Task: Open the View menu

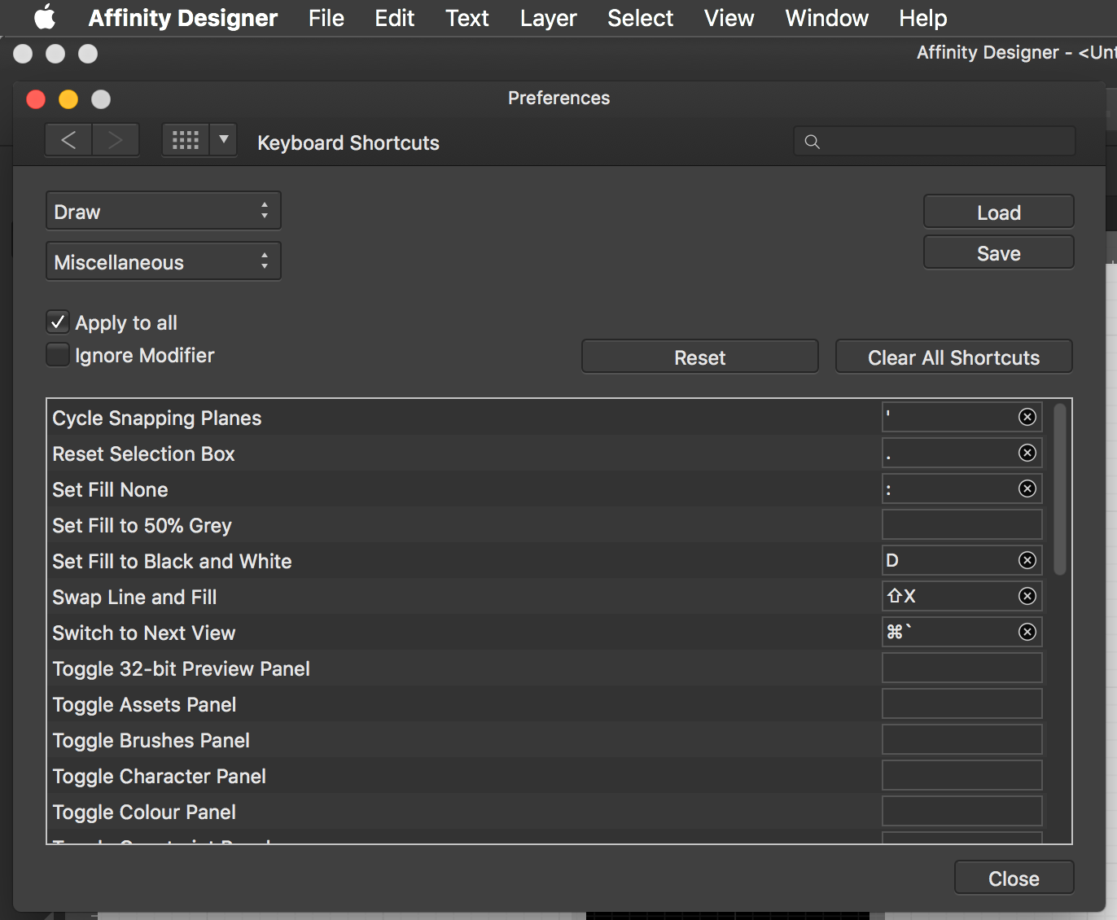Action: click(x=729, y=18)
